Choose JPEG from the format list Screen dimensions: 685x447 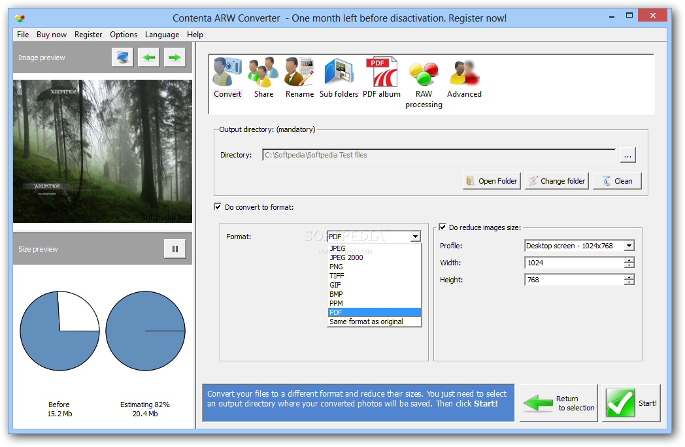pos(375,248)
